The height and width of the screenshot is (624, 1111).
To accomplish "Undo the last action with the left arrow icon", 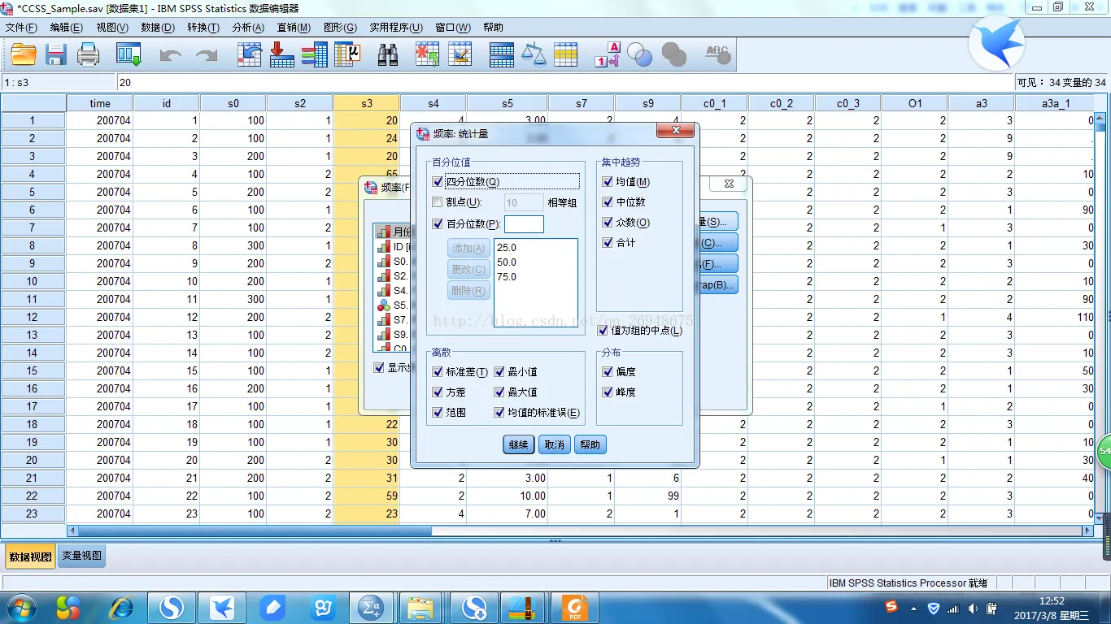I will (x=171, y=55).
